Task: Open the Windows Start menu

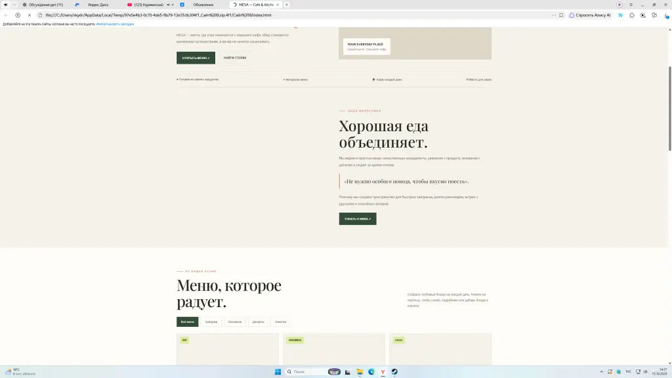Action: tap(278, 371)
